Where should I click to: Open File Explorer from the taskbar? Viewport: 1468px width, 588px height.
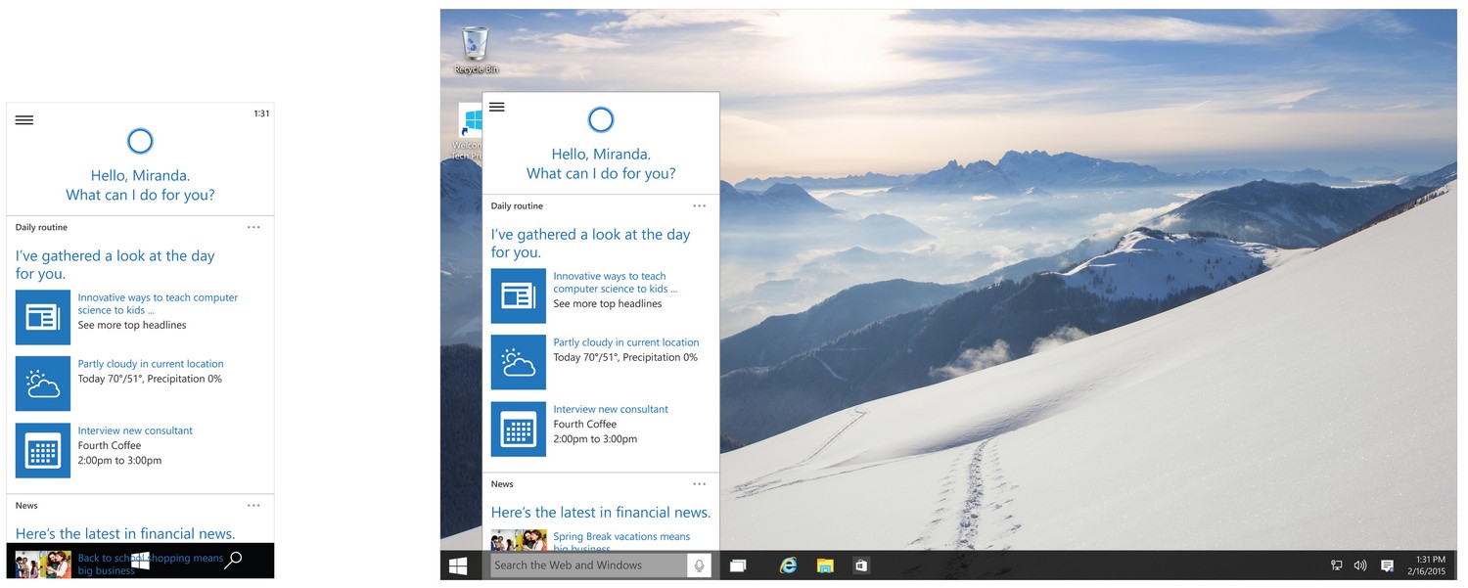(x=825, y=565)
